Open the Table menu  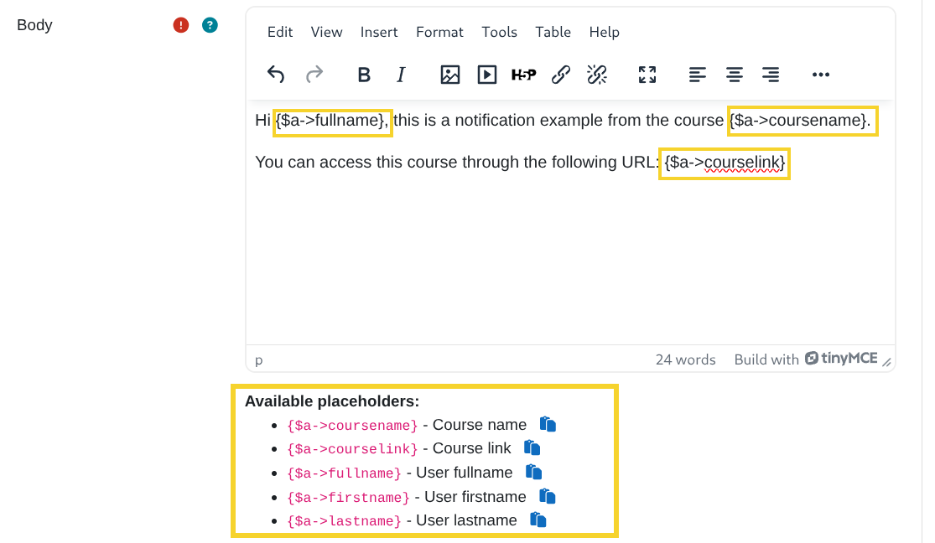tap(553, 32)
